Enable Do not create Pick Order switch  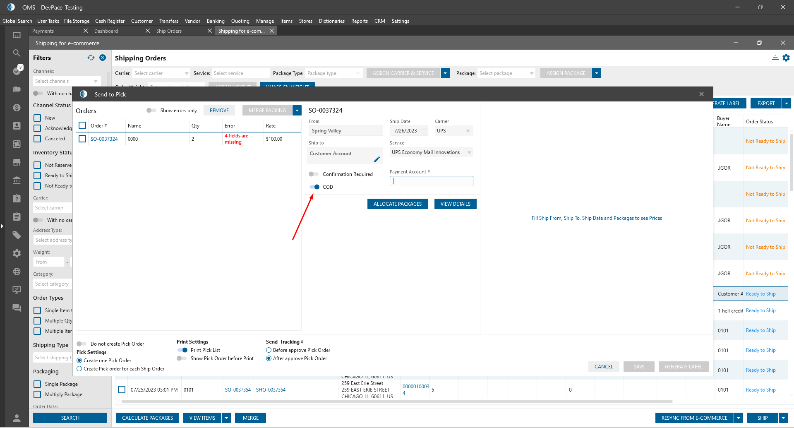(82, 344)
